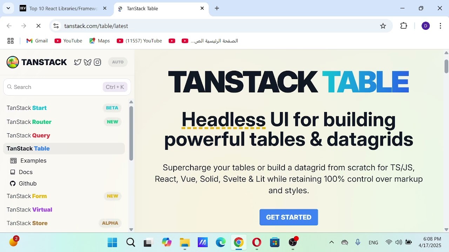
Task: Click microphone tray icon
Action: click(358, 242)
